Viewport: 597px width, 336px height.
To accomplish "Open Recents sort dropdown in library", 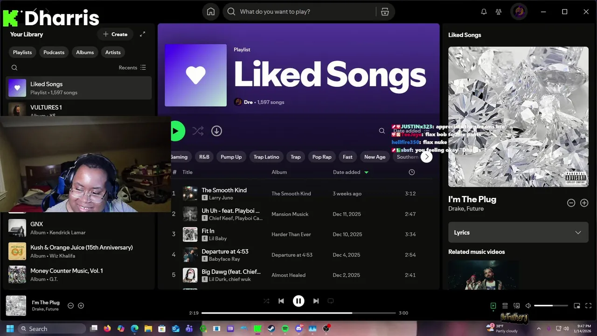I will (x=132, y=68).
